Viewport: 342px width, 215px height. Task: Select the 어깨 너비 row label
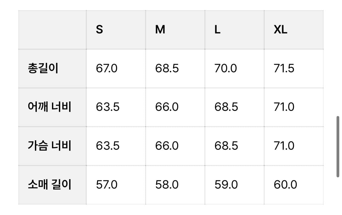pos(49,107)
